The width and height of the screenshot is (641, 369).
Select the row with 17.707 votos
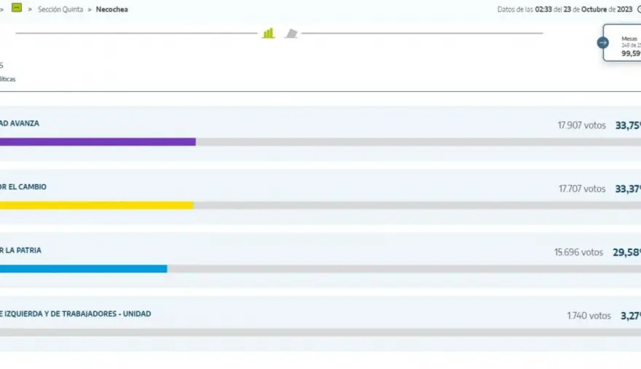click(320, 197)
